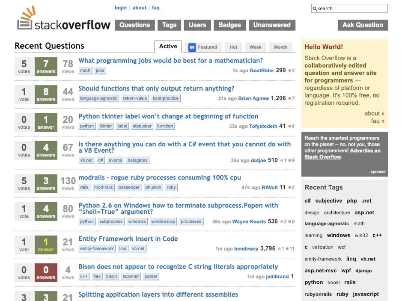Click the login link
Screen dimensions: 402x301
[x=120, y=8]
